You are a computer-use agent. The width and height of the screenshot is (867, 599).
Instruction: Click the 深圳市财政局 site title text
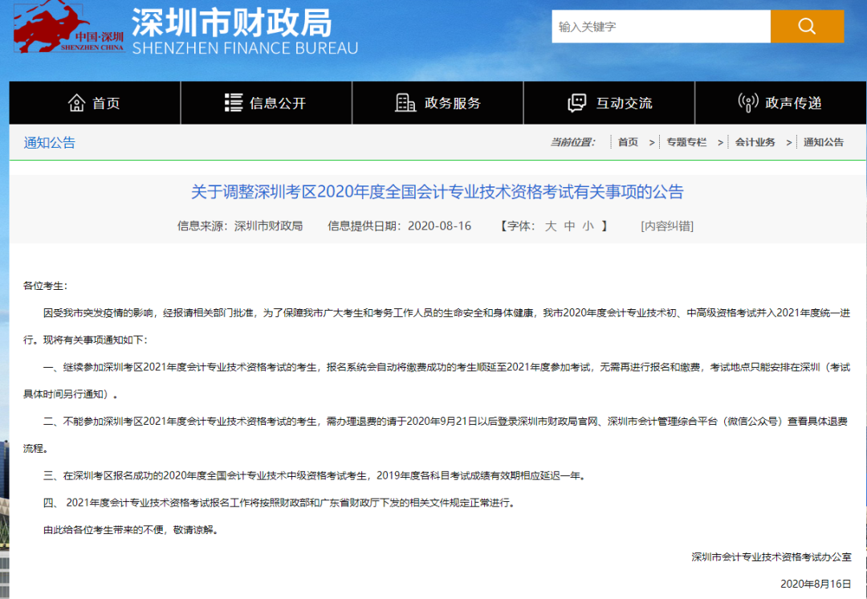click(232, 23)
